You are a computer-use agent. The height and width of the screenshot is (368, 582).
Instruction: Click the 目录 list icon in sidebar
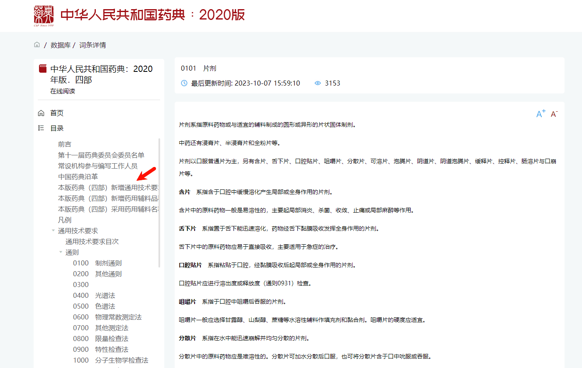point(41,128)
